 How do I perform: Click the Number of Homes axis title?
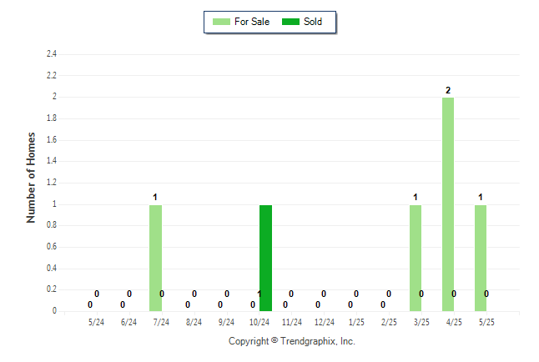tap(31, 178)
